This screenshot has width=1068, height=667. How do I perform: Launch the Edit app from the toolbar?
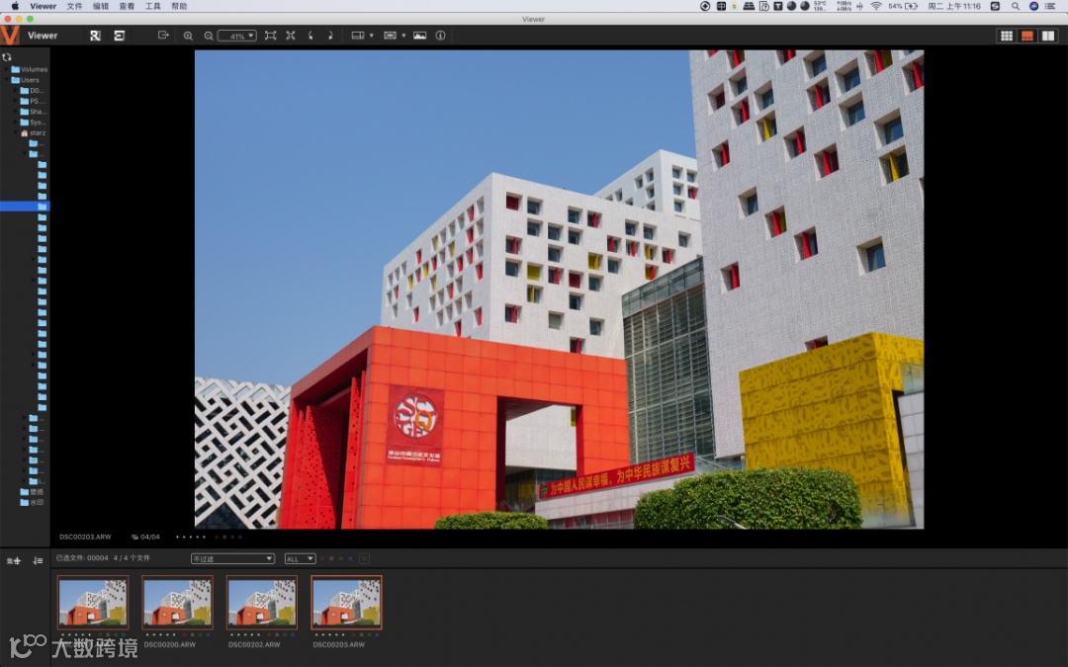[120, 36]
